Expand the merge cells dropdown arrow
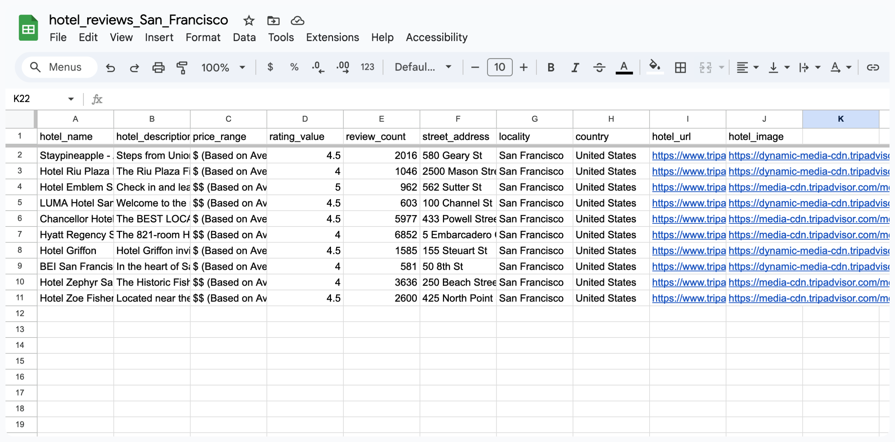This screenshot has width=895, height=442. point(722,67)
